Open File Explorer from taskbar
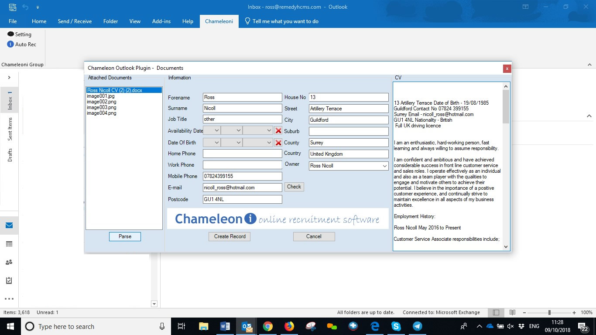The height and width of the screenshot is (335, 596). tap(203, 326)
